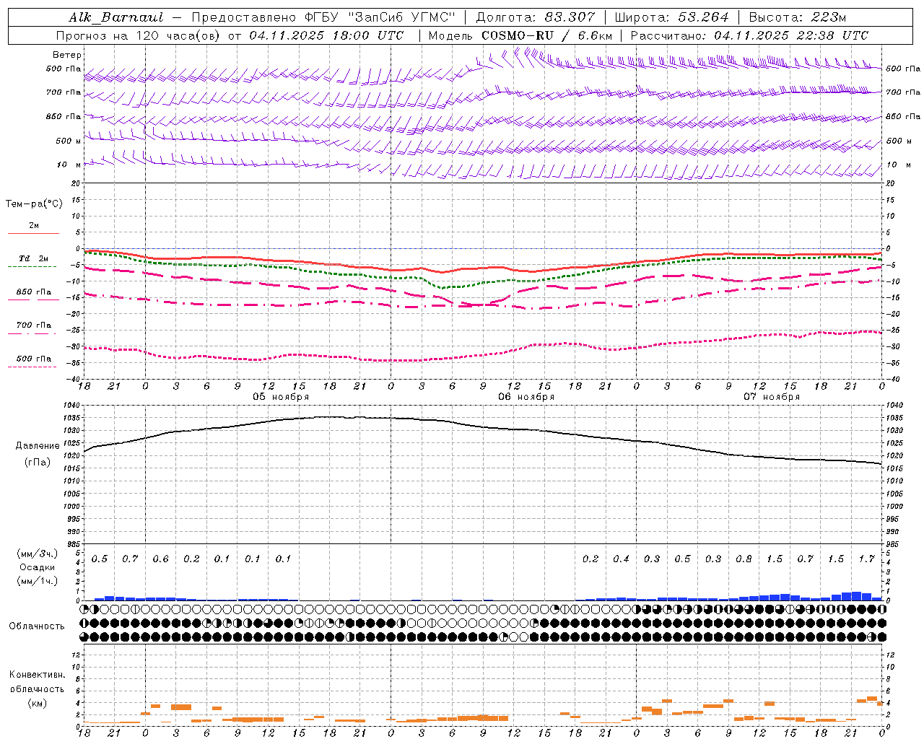This screenshot has width=924, height=739.
Task: Click the red 2м temperature legend line
Action: tap(33, 233)
